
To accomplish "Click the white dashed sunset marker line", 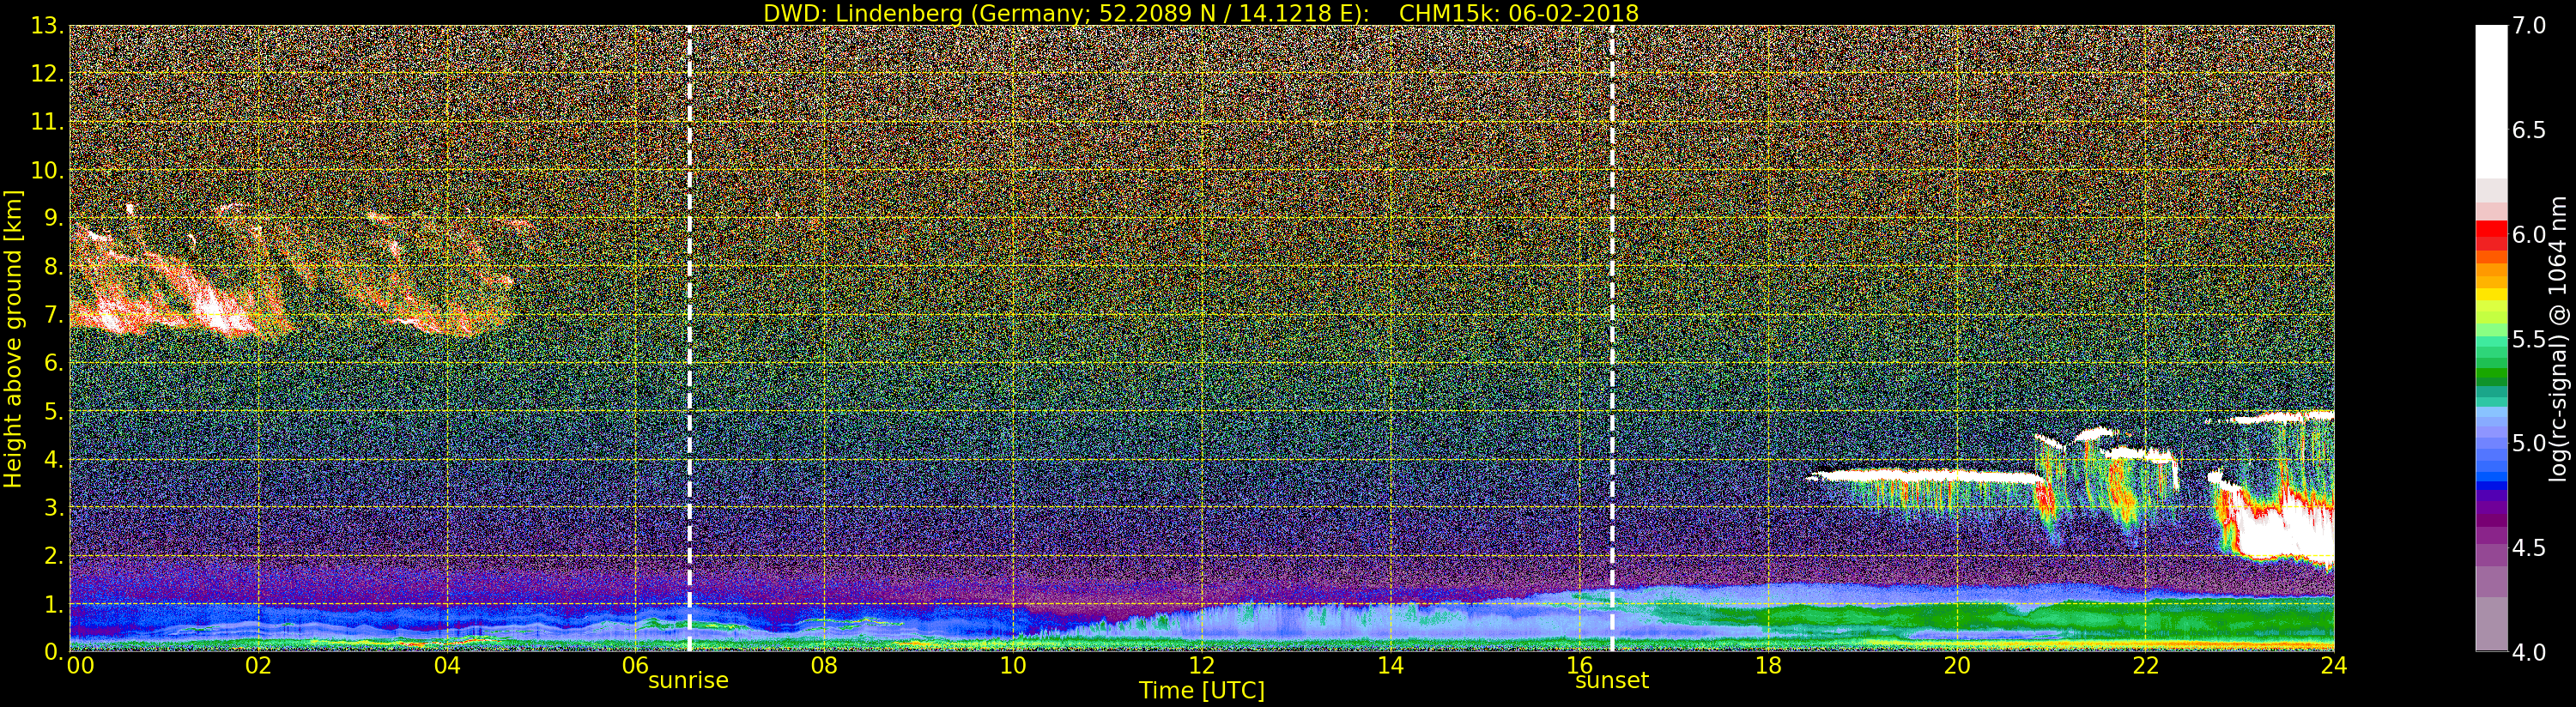I will [1612, 338].
